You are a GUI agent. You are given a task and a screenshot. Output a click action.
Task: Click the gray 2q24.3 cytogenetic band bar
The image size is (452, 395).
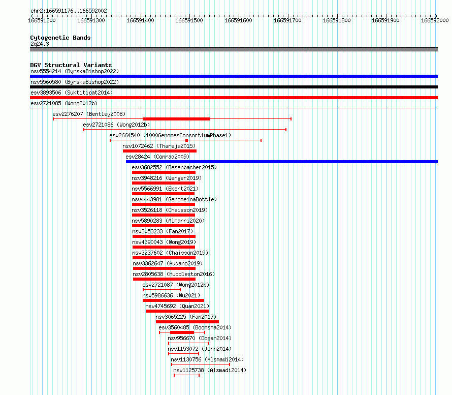[234, 49]
